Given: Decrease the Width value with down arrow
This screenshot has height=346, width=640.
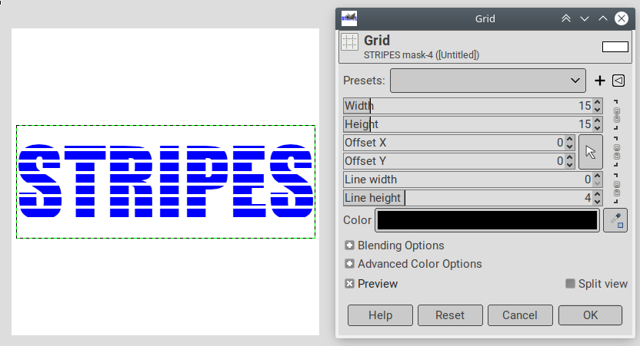Looking at the screenshot, I should pyautogui.click(x=598, y=110).
